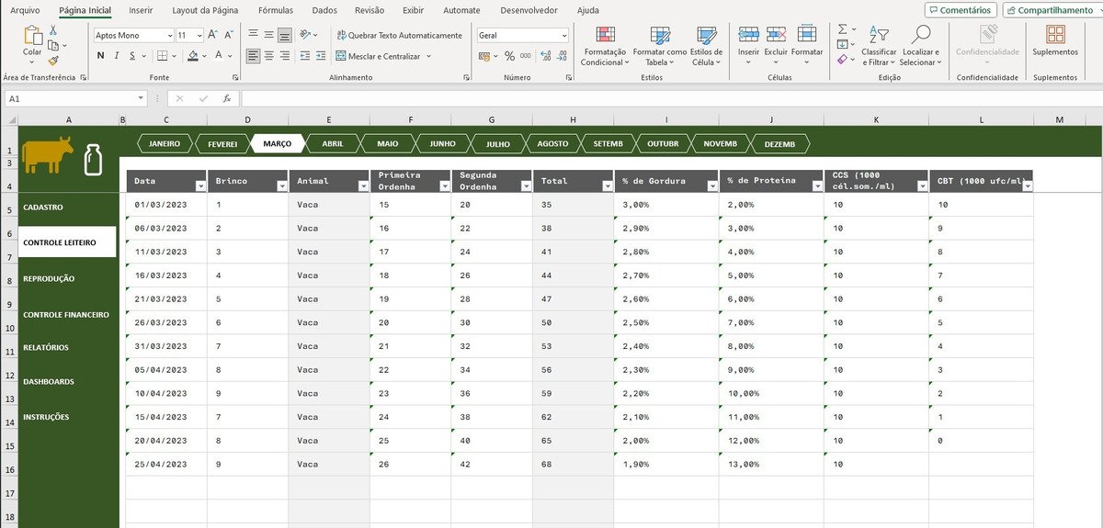Click the Excluir cells icon
The image size is (1103, 528).
[x=776, y=35]
